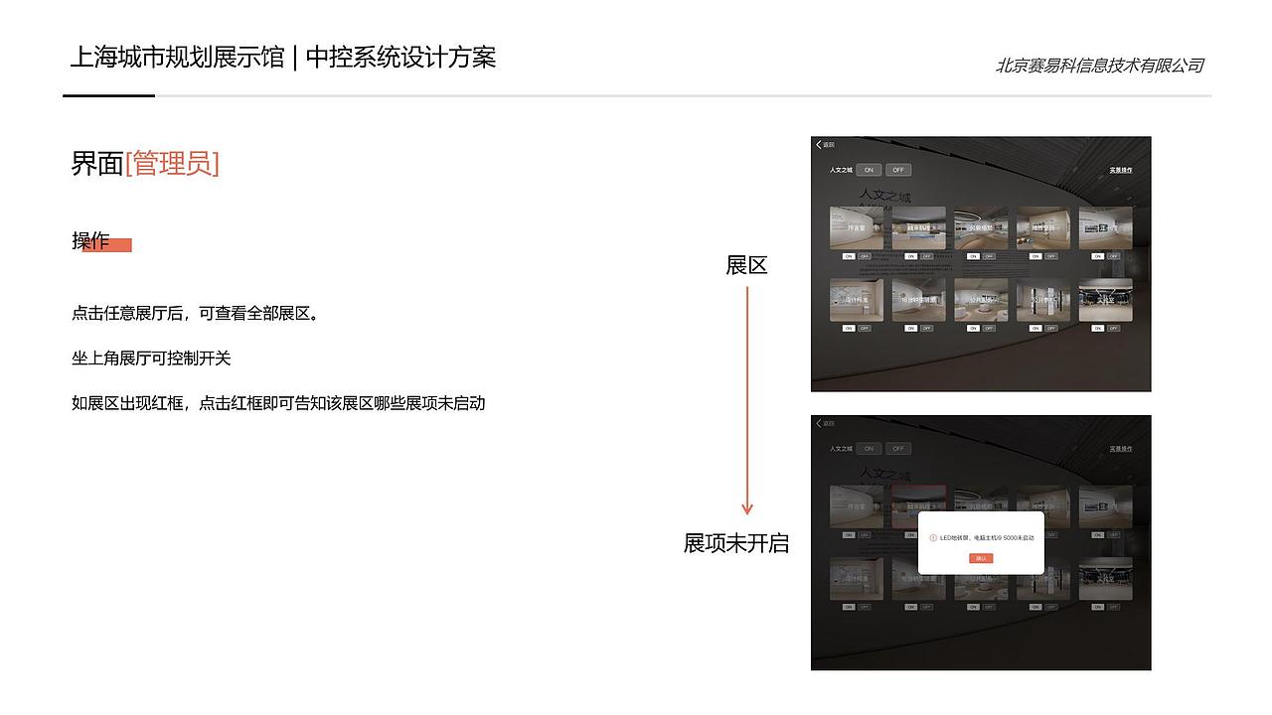The image size is (1272, 715).
Task: Switch OFF the last exhibit in the top row
Action: point(1112,256)
